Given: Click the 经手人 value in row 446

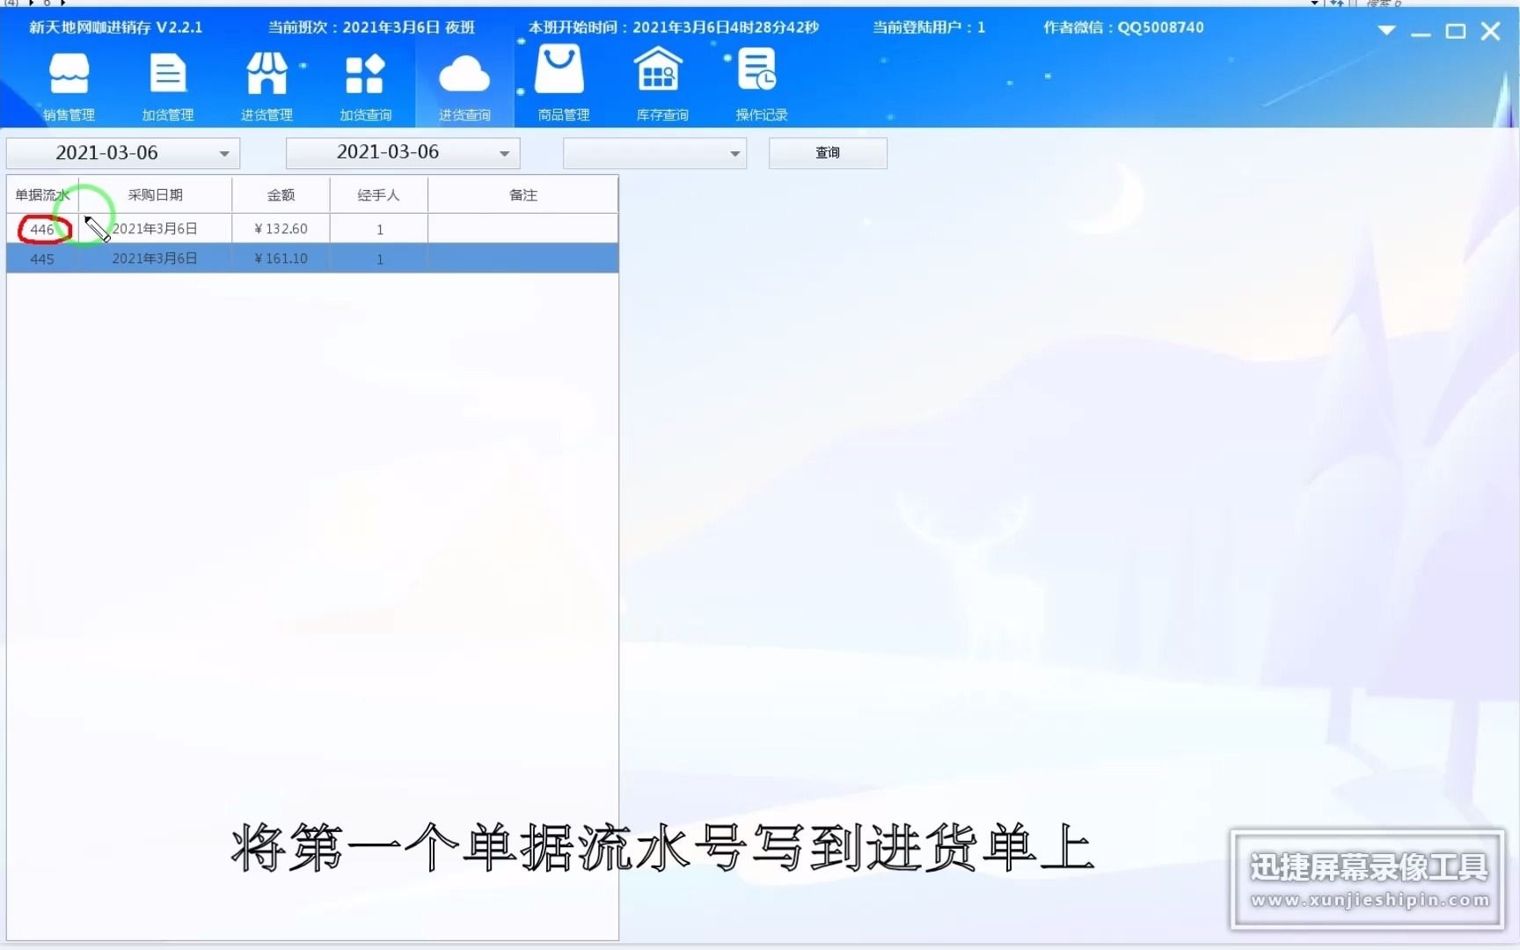Looking at the screenshot, I should (379, 229).
